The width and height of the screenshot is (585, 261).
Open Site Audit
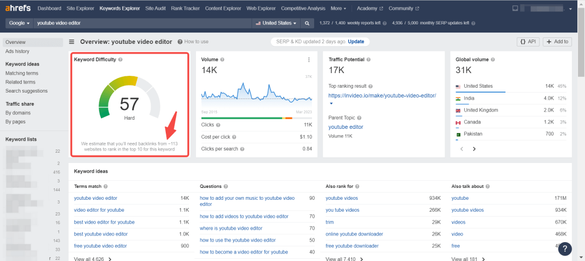pos(155,8)
